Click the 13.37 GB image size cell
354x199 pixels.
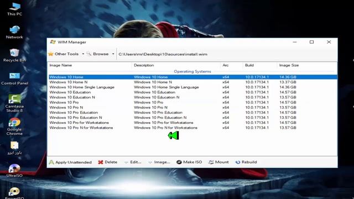point(288,82)
